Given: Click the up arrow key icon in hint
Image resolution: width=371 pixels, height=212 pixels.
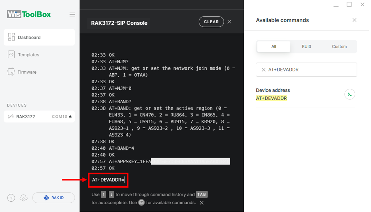Looking at the screenshot, I should click(104, 194).
